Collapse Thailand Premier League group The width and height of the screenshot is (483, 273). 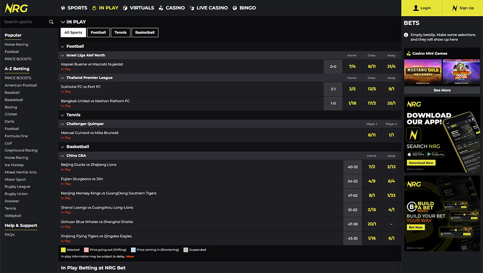(62, 78)
